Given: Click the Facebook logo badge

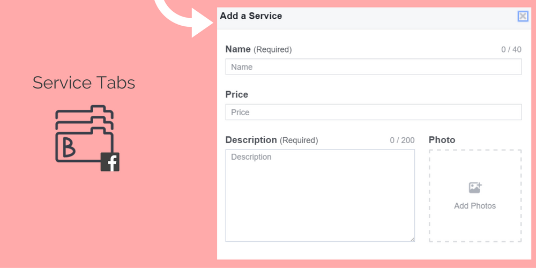Looking at the screenshot, I should [110, 162].
